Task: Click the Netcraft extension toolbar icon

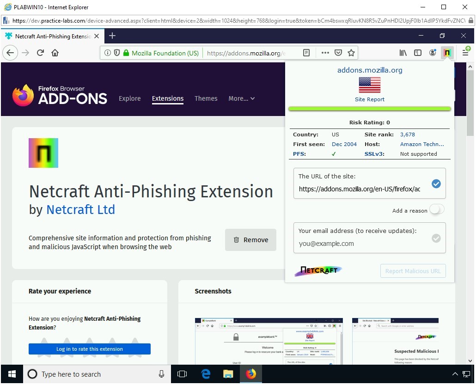Action: (x=447, y=53)
